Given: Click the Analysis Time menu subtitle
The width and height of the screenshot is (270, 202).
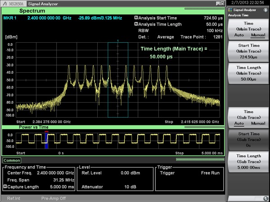Looking at the screenshot, I should (x=238, y=15).
